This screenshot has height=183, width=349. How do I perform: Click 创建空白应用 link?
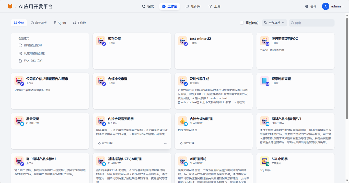(33, 45)
